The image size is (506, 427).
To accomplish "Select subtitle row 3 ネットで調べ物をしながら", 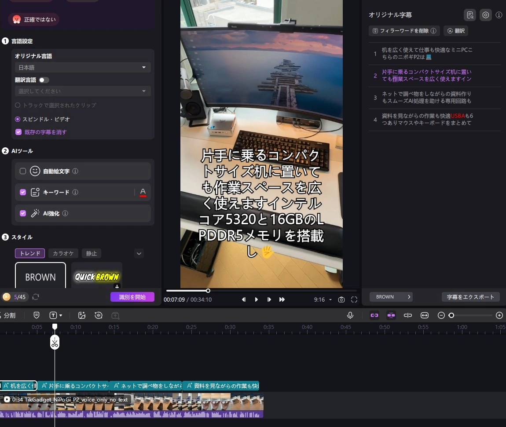I will click(435, 97).
